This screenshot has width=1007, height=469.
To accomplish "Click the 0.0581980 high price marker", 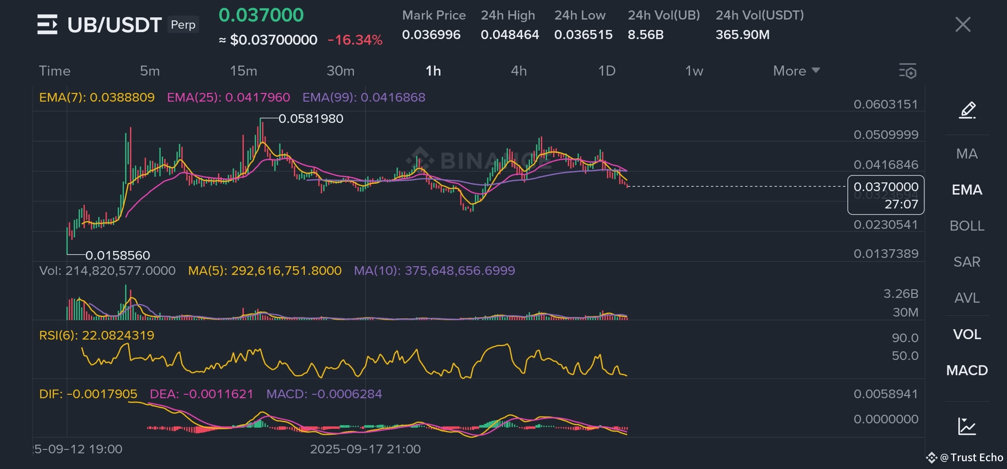I will point(311,119).
